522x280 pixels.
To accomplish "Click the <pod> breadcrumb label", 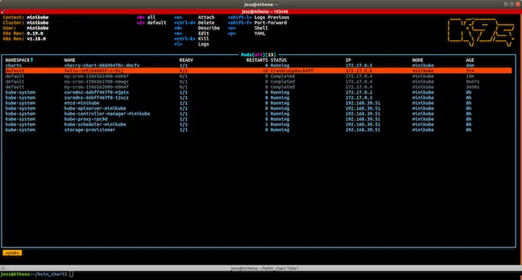I will pos(12,253).
